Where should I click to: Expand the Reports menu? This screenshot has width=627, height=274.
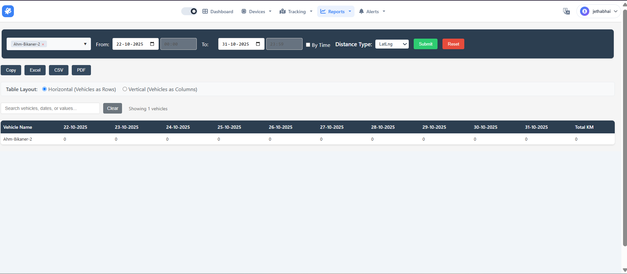pyautogui.click(x=336, y=12)
